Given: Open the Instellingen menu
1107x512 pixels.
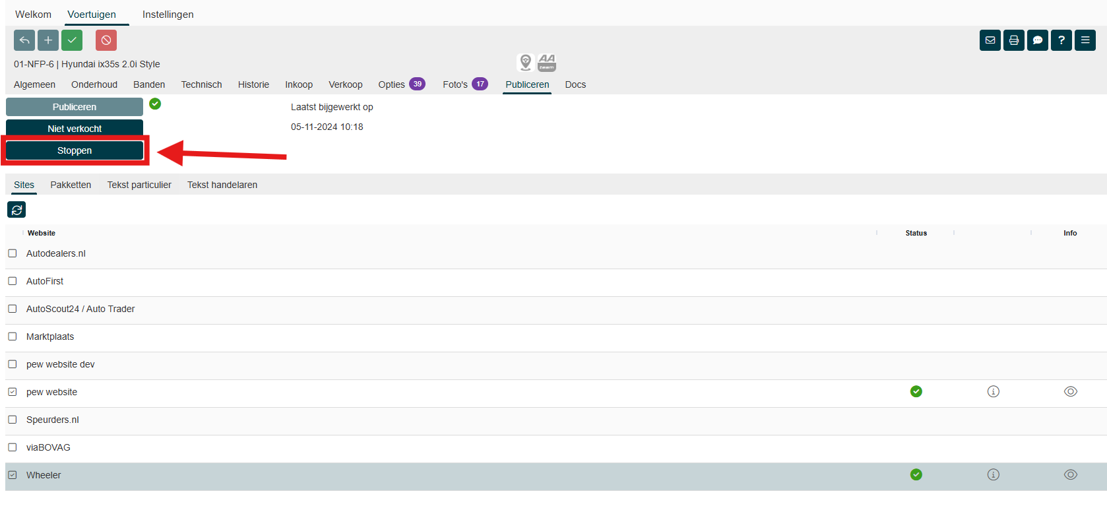Looking at the screenshot, I should point(168,15).
